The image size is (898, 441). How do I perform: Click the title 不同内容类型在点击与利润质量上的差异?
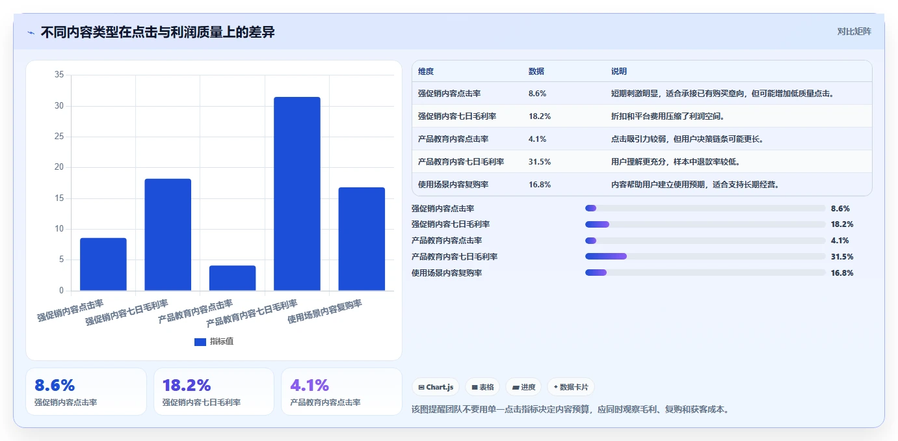(157, 32)
